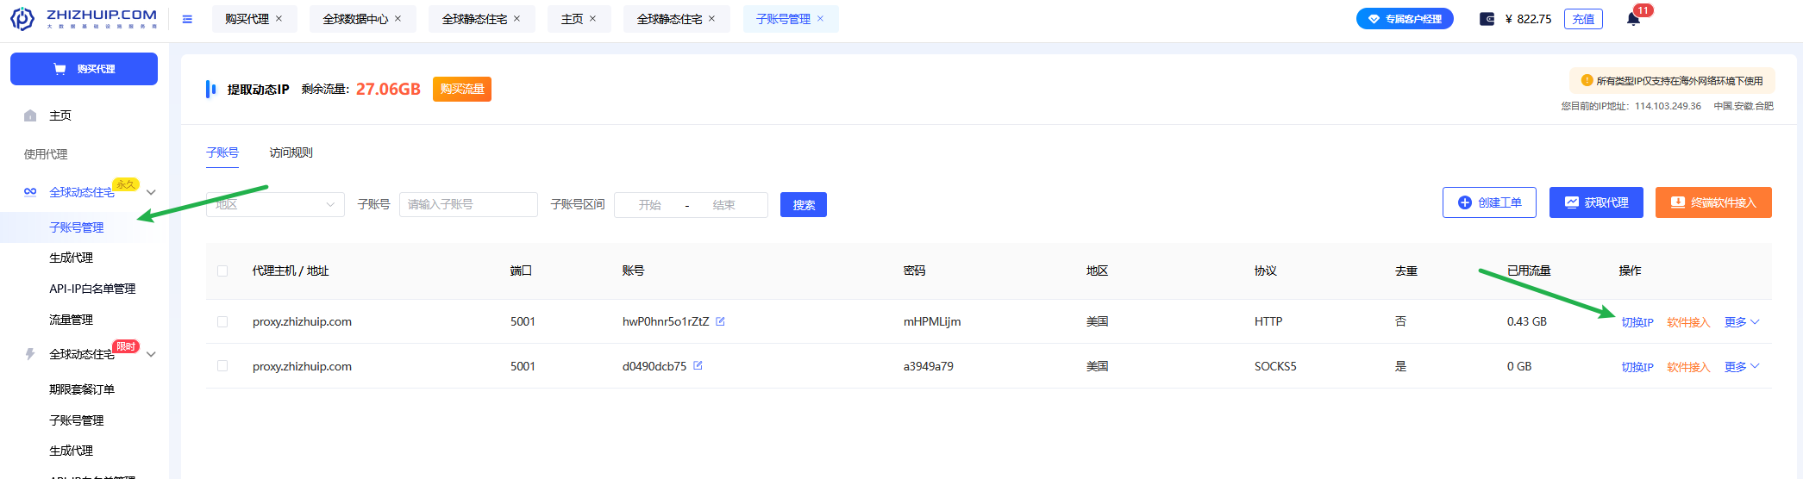Click the wallet balance icon
Screen dimensions: 1803x479
click(1487, 19)
